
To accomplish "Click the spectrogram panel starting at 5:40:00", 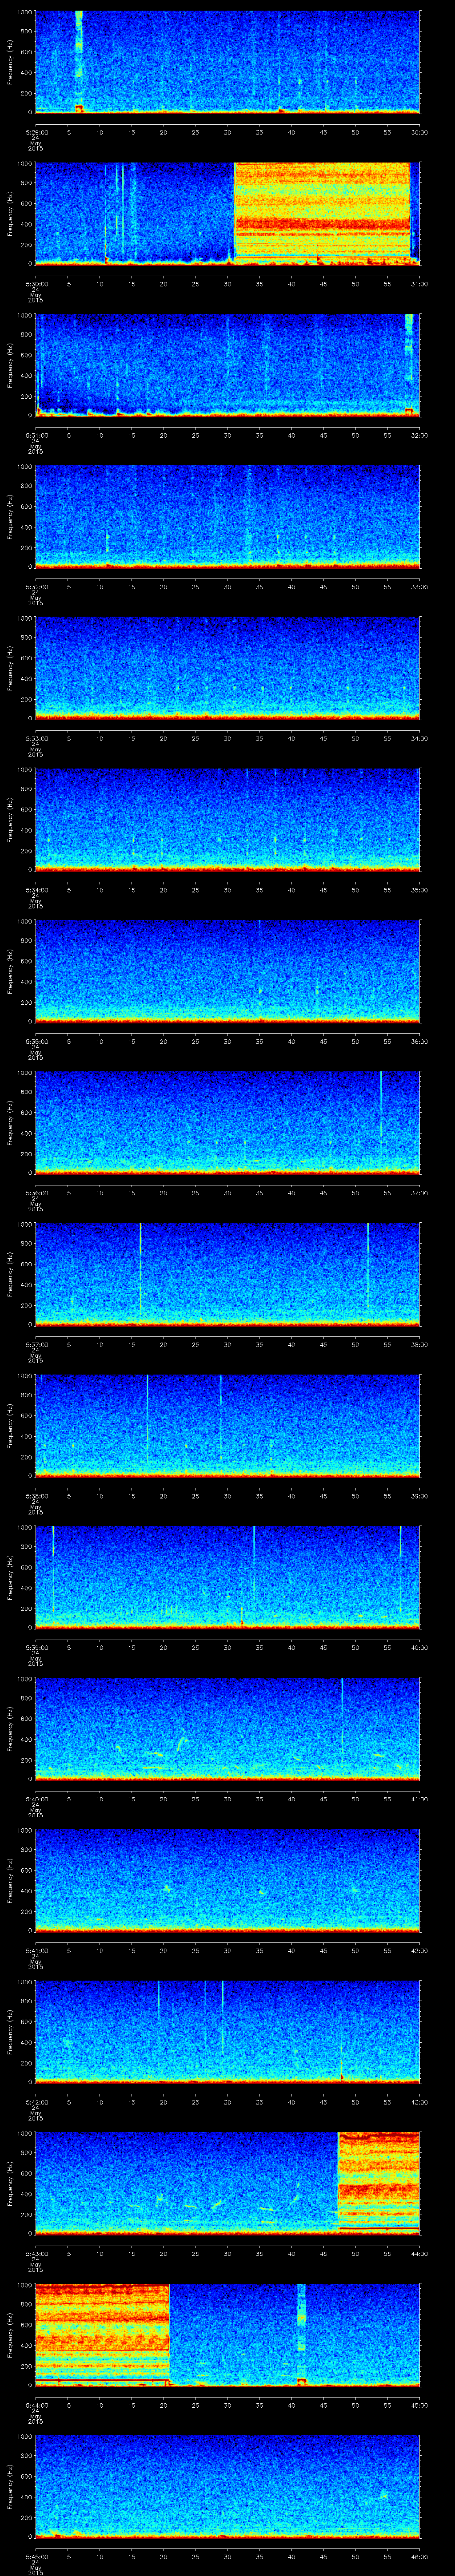I will pyautogui.click(x=228, y=1729).
